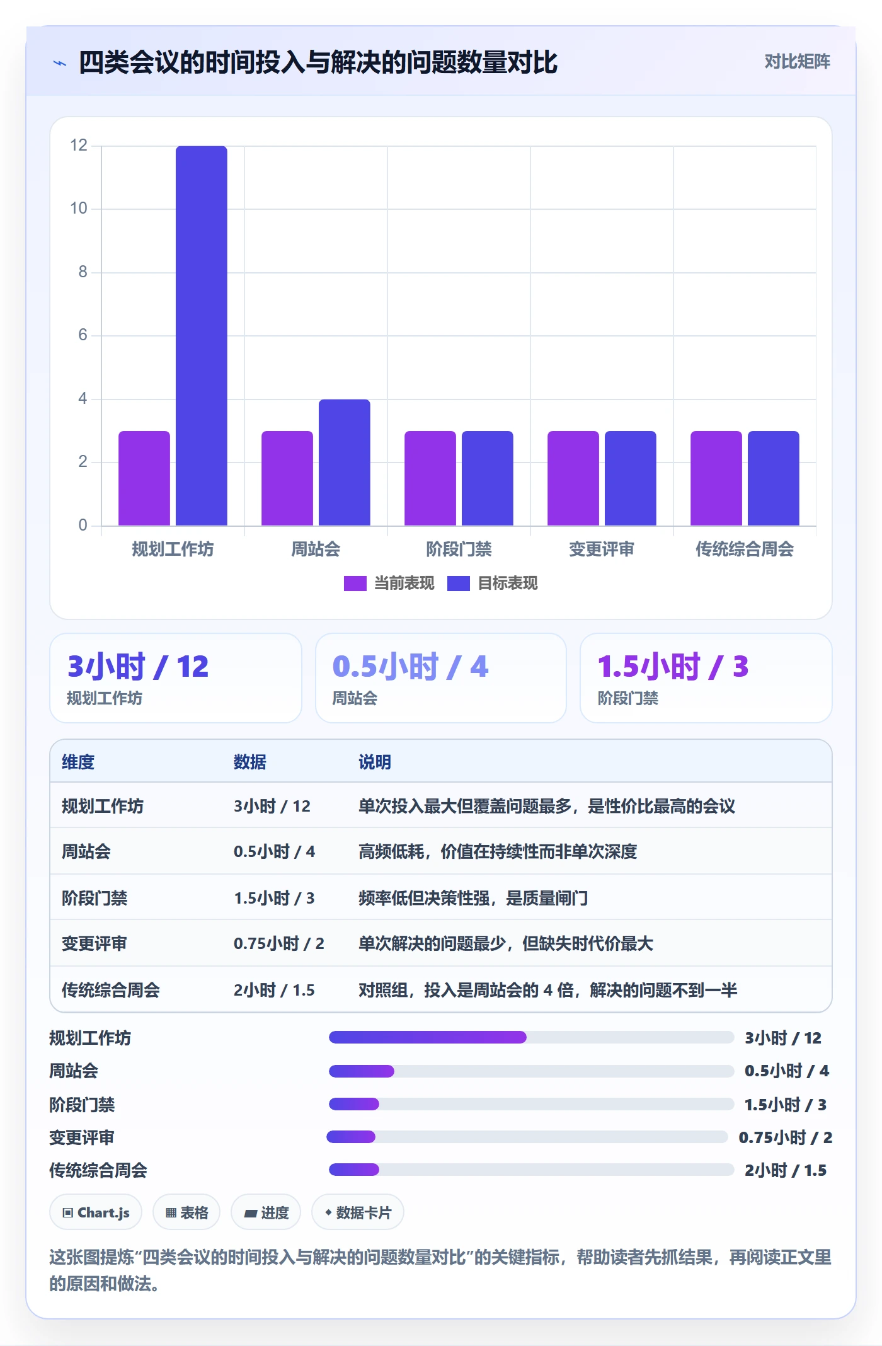Click the bar icon in 进度 chip

point(250,1213)
